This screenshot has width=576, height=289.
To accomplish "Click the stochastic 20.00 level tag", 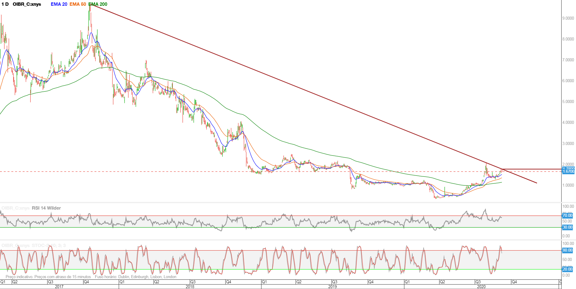I will (x=567, y=269).
